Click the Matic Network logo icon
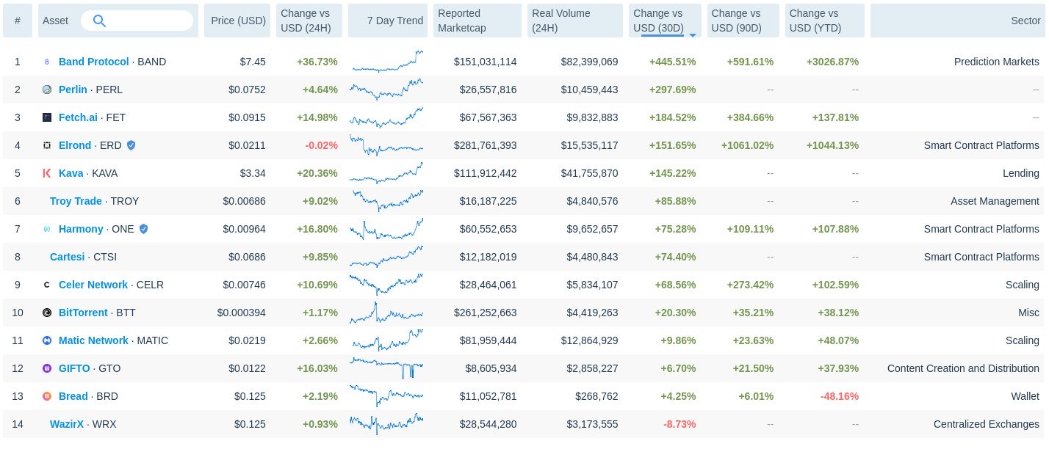1049x449 pixels. tap(47, 340)
